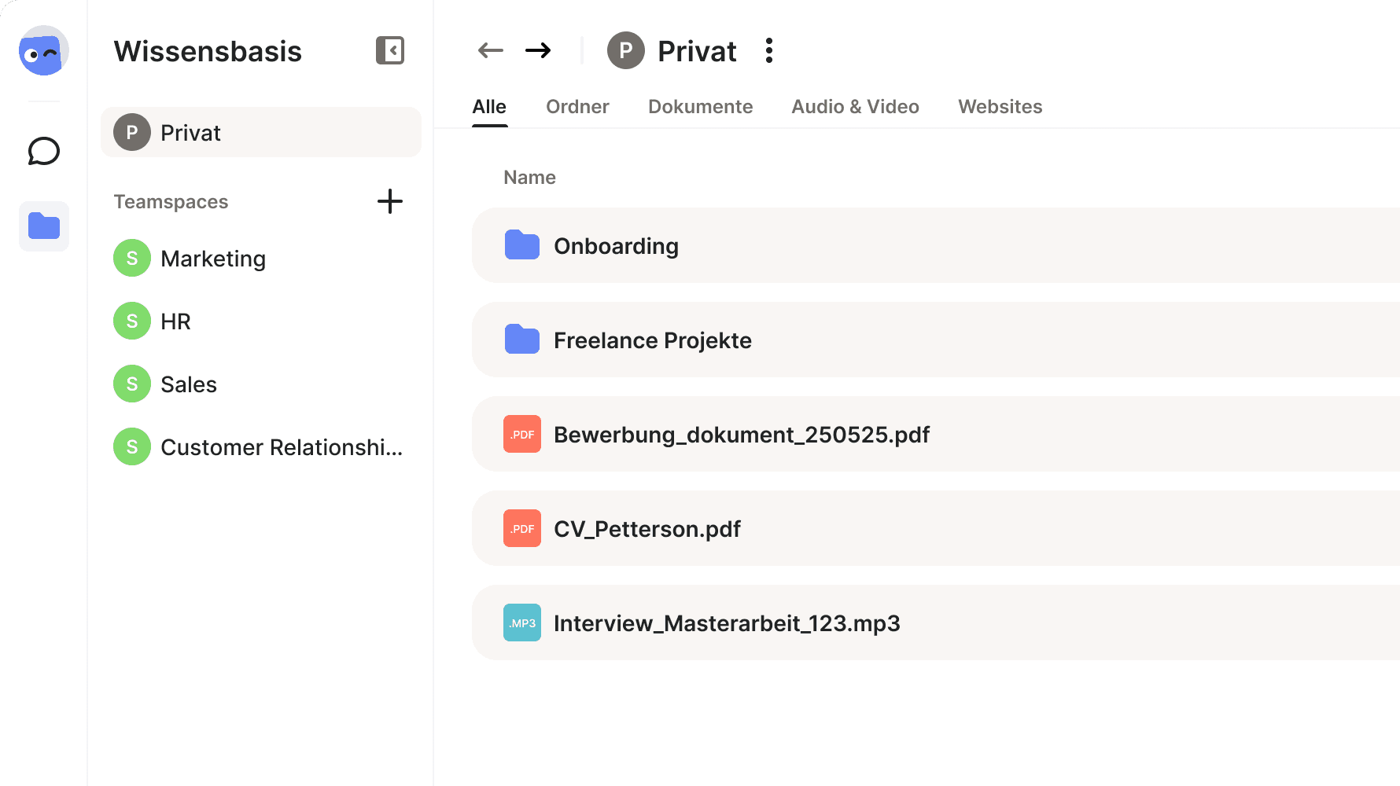This screenshot has width=1400, height=786.
Task: Click the Teamspaces section label
Action: [x=171, y=202]
